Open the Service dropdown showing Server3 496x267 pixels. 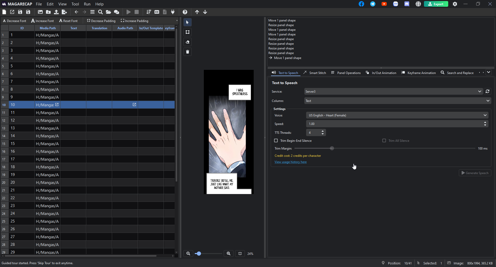pos(393,91)
